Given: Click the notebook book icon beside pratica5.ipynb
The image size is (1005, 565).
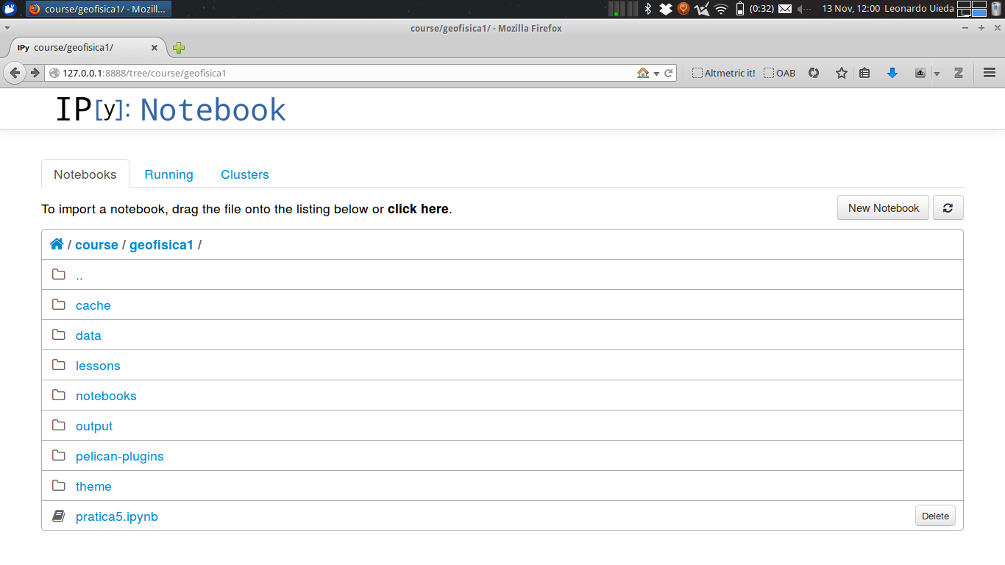Looking at the screenshot, I should [59, 516].
